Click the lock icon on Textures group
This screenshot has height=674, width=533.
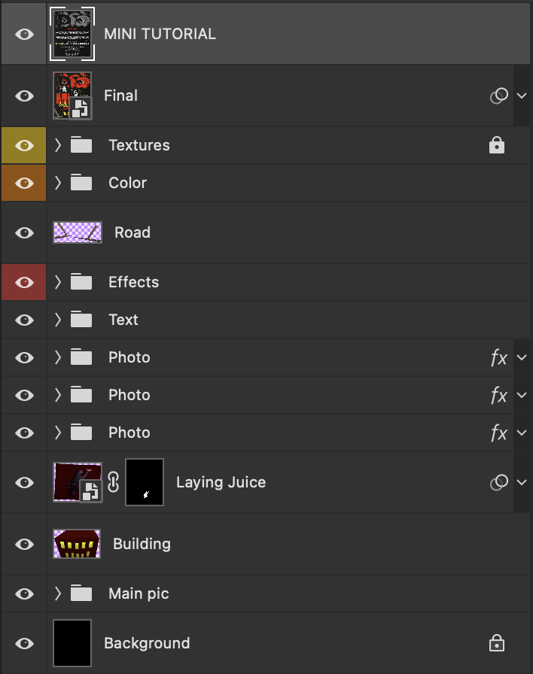[496, 146]
